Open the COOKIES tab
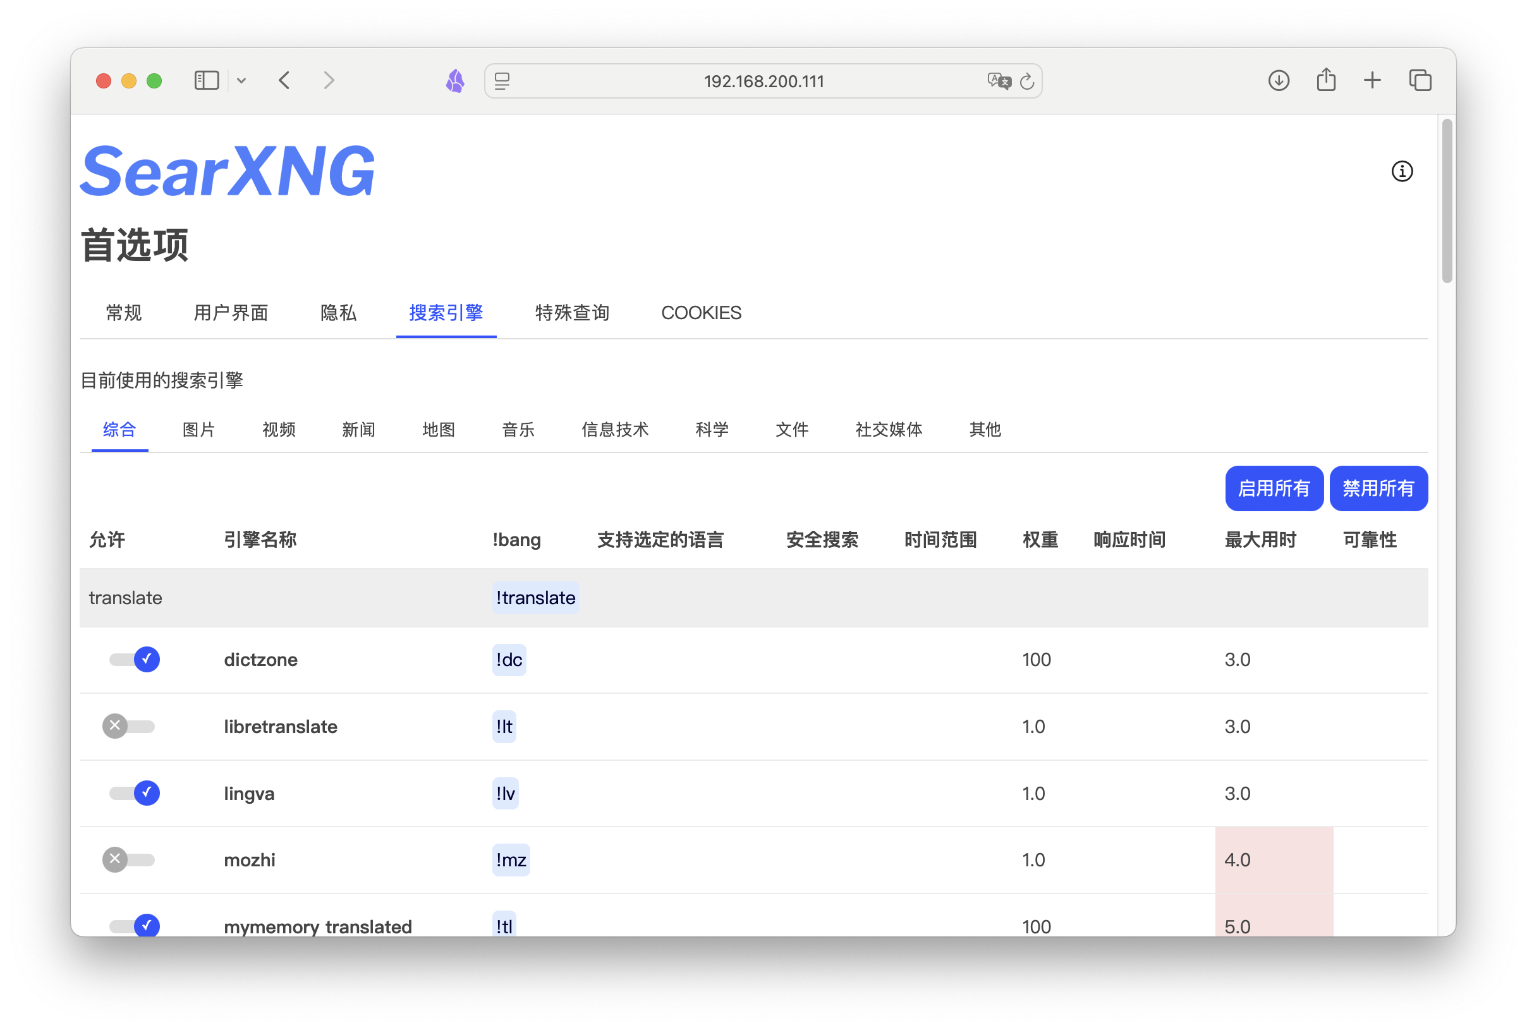This screenshot has width=1527, height=1030. tap(701, 313)
